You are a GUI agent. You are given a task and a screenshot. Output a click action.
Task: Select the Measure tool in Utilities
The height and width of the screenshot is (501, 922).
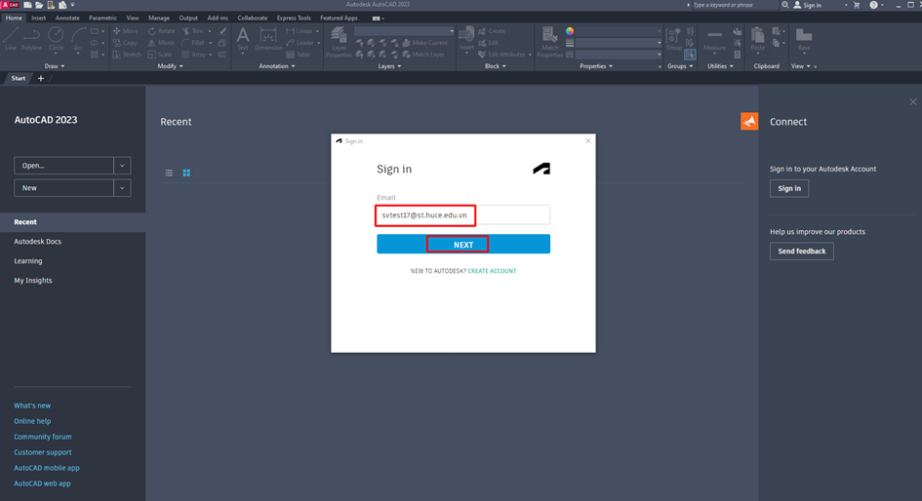tap(715, 39)
